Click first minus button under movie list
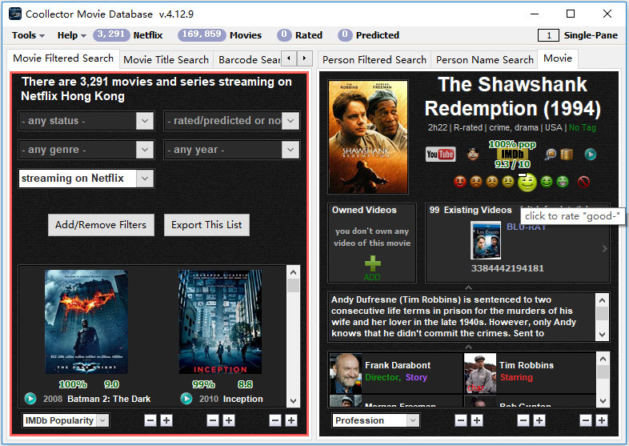The width and height of the screenshot is (629, 446). 150,420
